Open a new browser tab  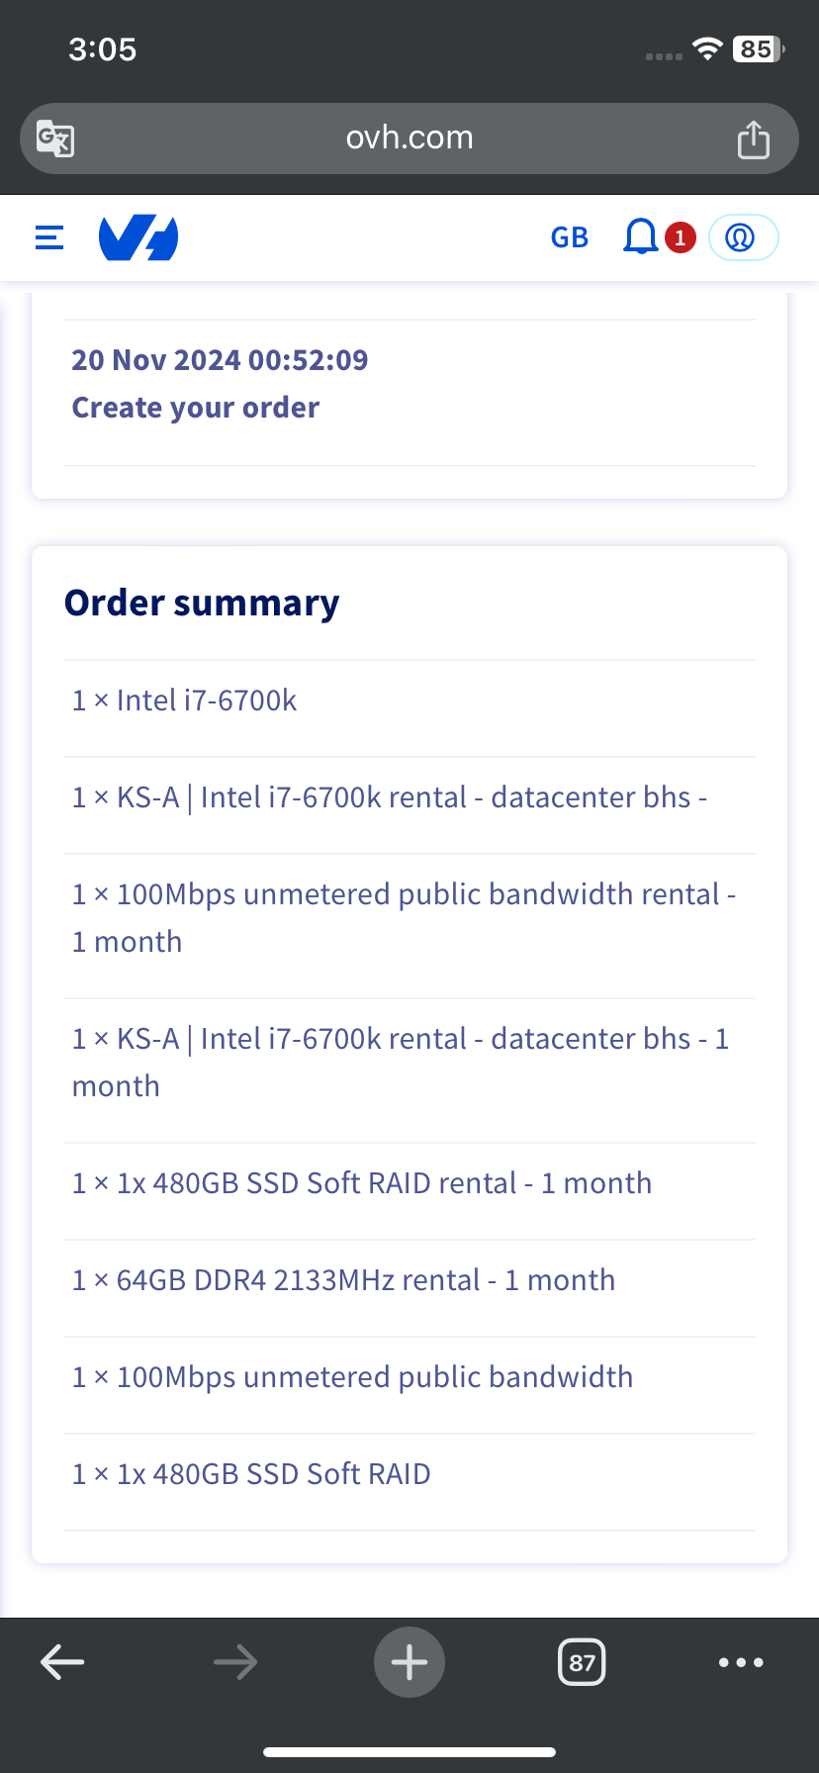point(409,1662)
